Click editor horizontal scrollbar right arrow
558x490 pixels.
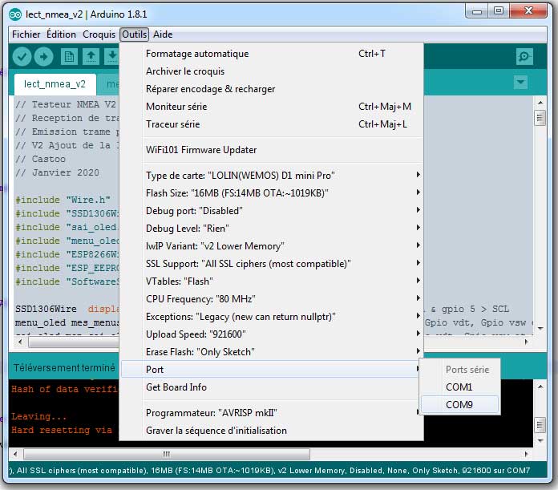click(526, 342)
